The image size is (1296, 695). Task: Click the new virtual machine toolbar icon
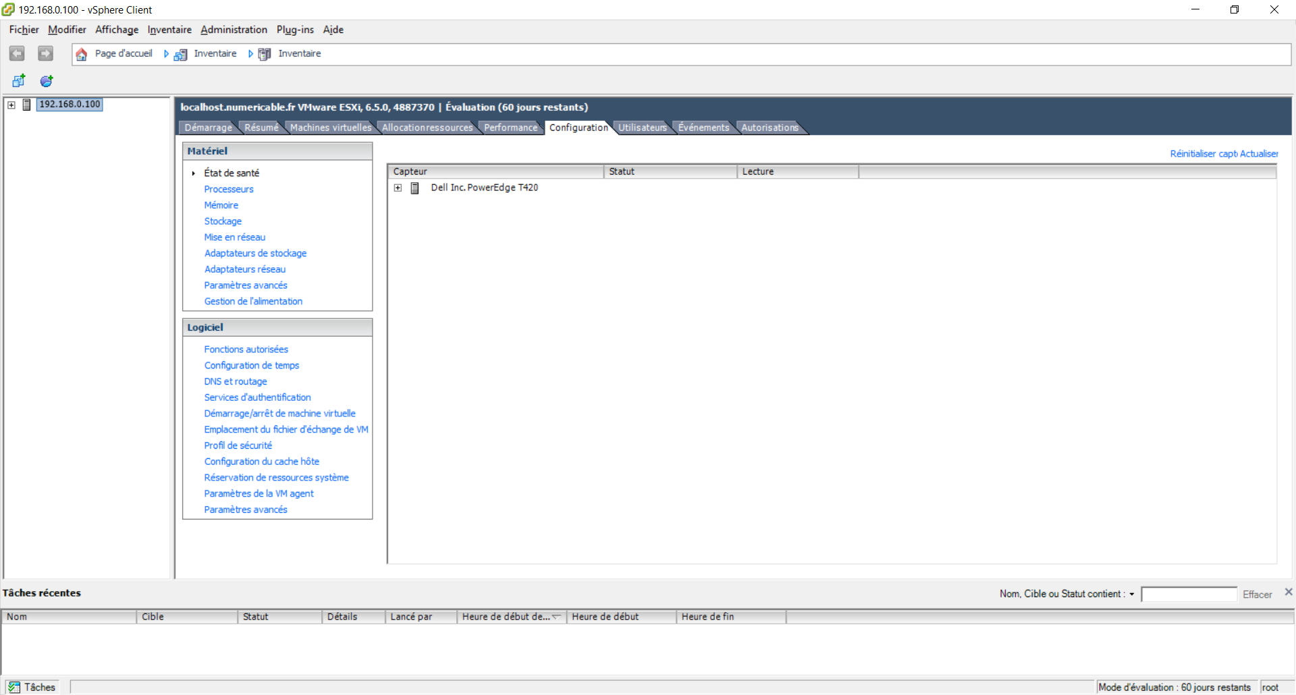[19, 81]
